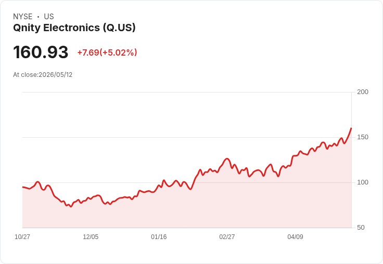The image size is (383, 264).
Task: Click the At close:2026/05/12 date text
Action: coord(43,75)
